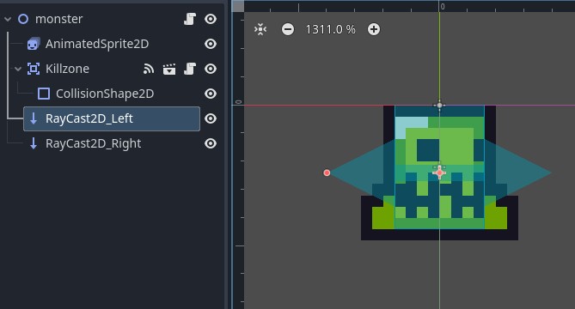Screen dimensions: 575x309
Task: Click the AnimatedSprite2D node icon
Action: pyautogui.click(x=34, y=44)
